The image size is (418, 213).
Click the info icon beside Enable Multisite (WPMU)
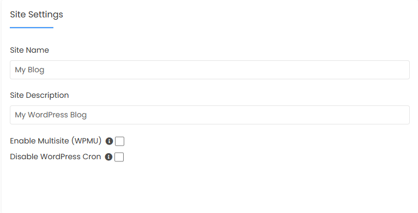109,141
